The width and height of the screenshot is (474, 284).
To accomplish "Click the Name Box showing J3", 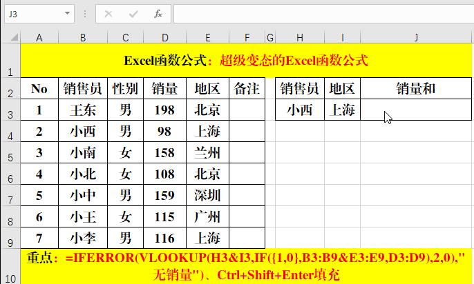I will [39, 14].
